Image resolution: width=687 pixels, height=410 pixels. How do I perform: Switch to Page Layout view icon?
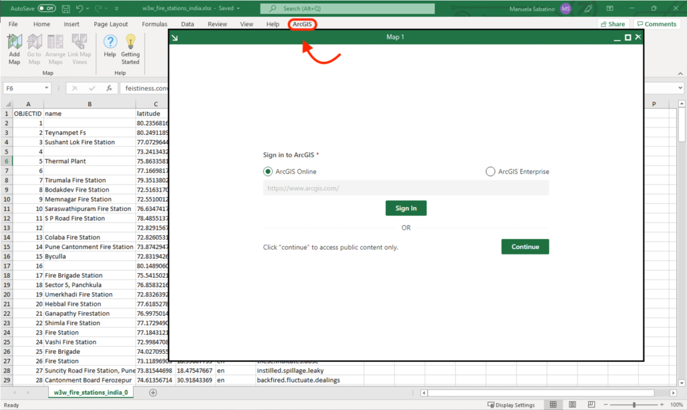coord(572,405)
